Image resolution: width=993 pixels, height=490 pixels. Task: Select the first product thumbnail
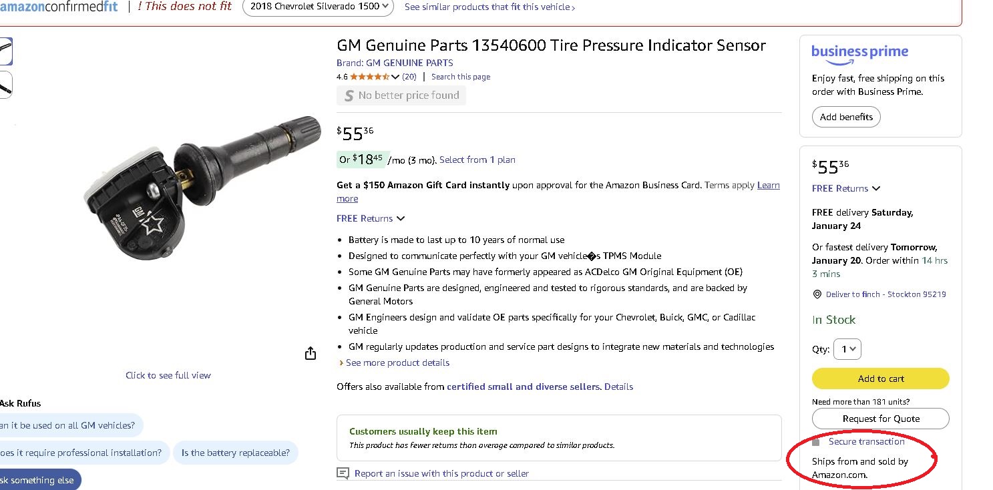[5, 51]
